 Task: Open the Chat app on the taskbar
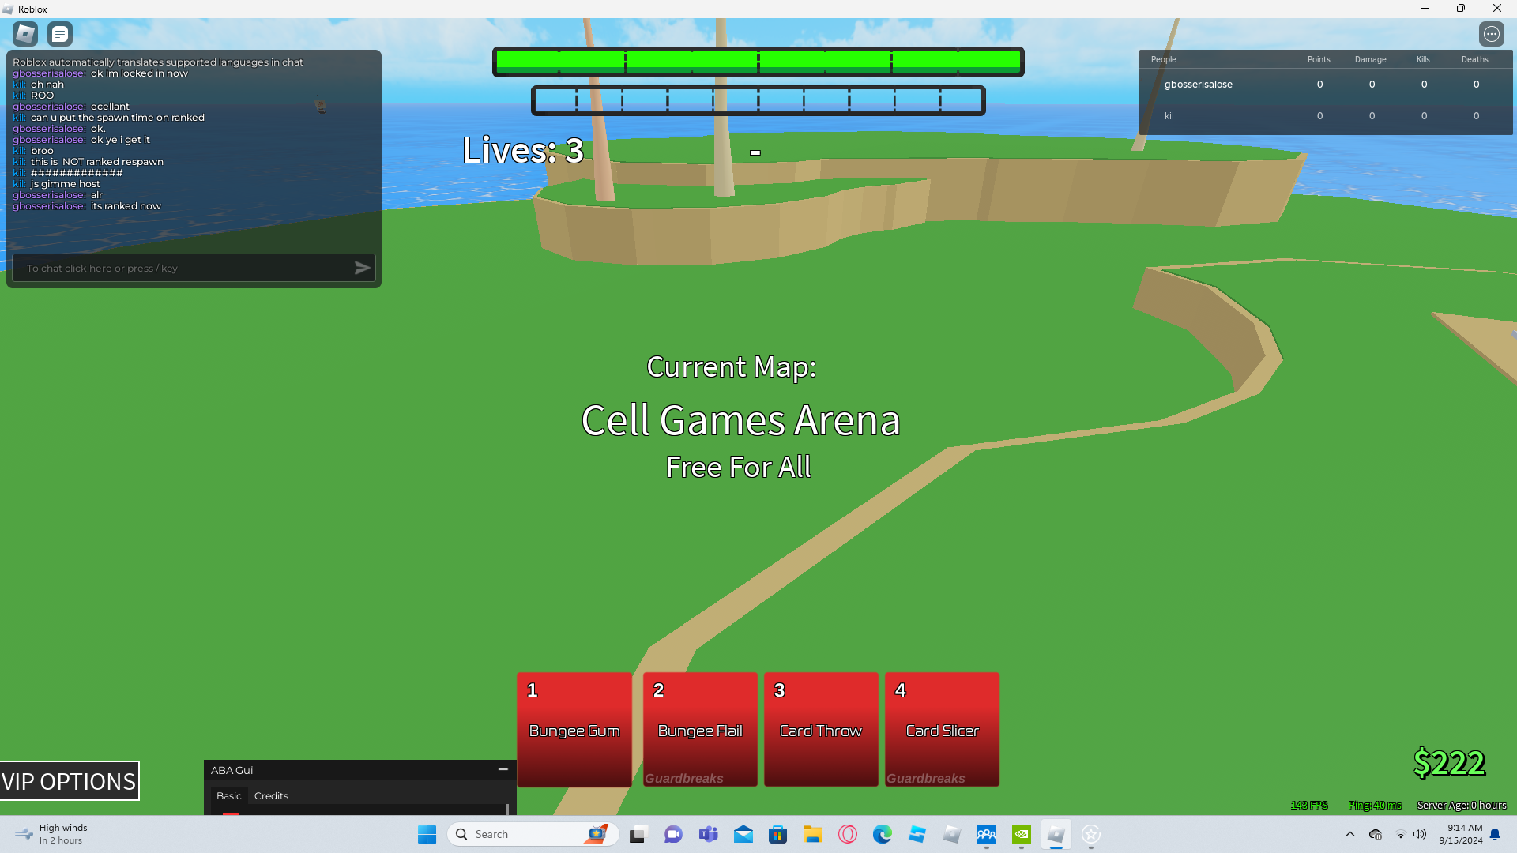coord(673,834)
